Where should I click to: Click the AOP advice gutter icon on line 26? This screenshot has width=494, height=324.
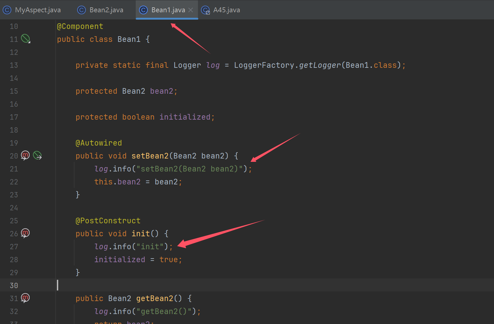(25, 233)
